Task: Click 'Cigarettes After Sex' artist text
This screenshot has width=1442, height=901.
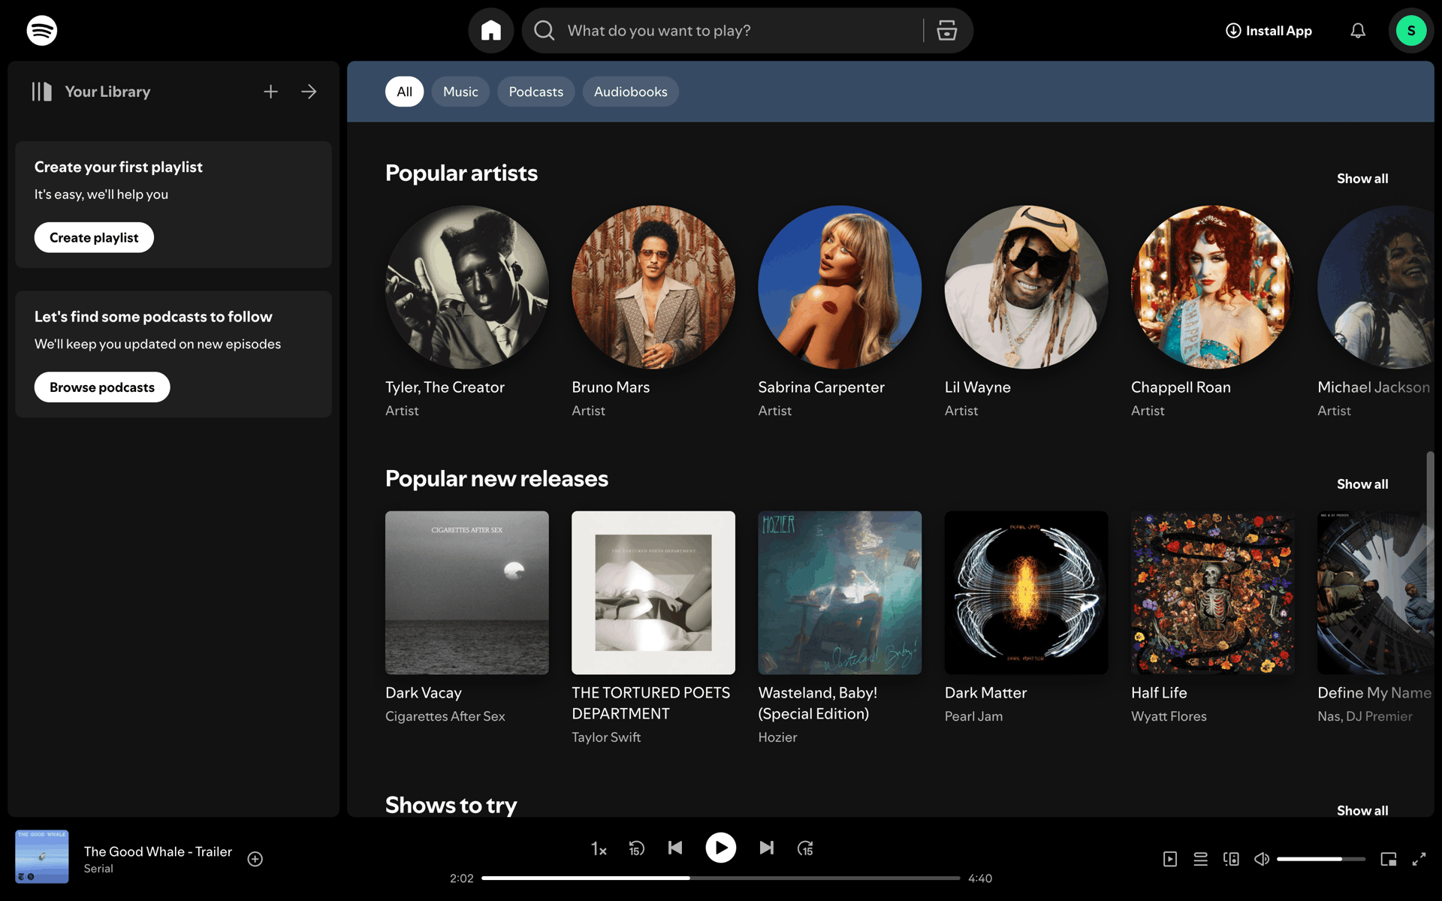Action: (x=445, y=716)
